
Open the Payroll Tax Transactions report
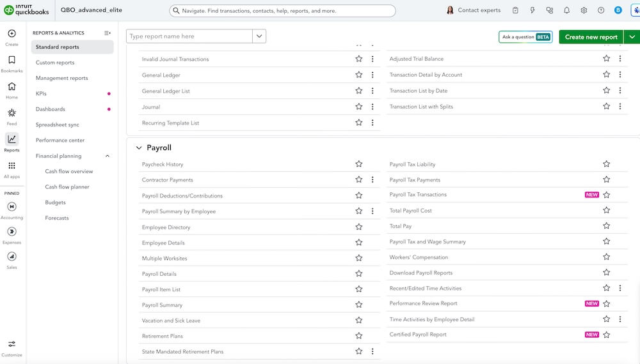tap(418, 195)
